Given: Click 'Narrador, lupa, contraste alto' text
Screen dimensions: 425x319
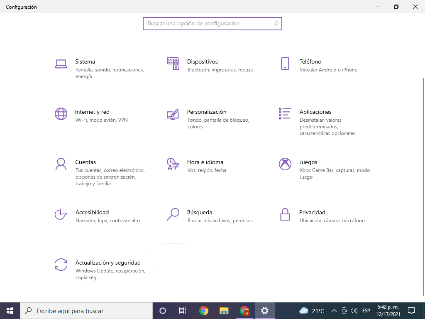Looking at the screenshot, I should tap(107, 221).
